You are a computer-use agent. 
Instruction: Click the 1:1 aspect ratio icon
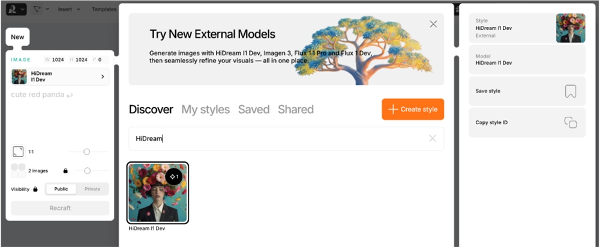pos(18,152)
